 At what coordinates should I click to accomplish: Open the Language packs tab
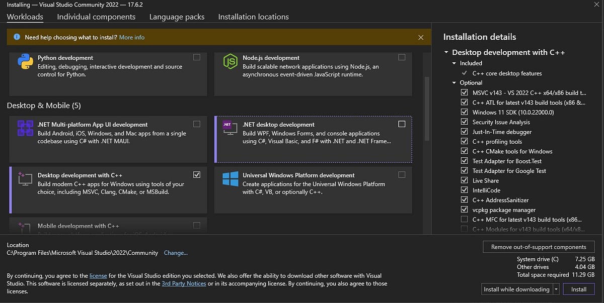(x=177, y=17)
